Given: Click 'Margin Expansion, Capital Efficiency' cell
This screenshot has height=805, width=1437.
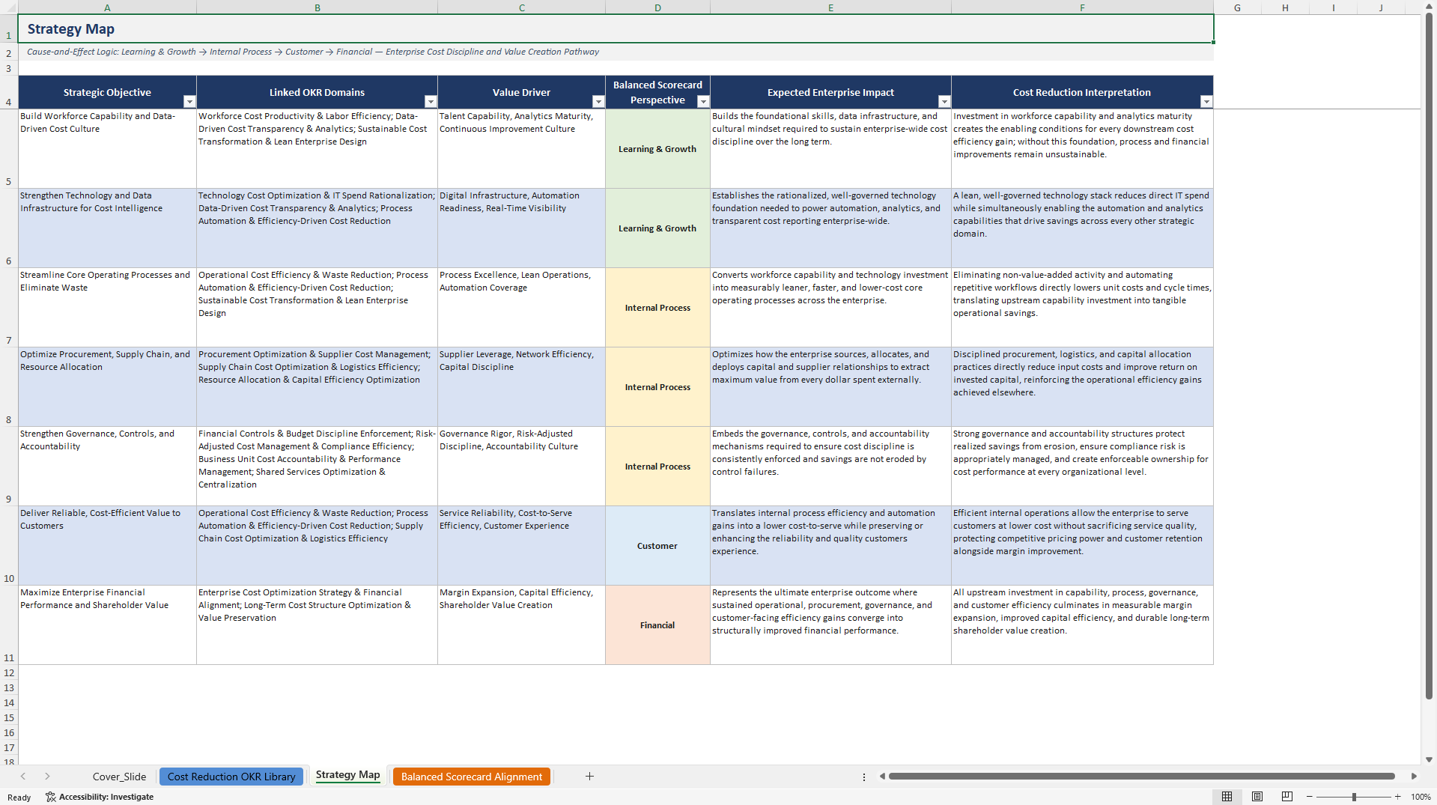Looking at the screenshot, I should [521, 625].
